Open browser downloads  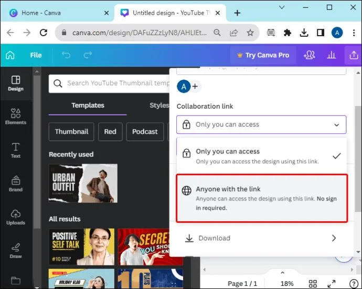304,33
